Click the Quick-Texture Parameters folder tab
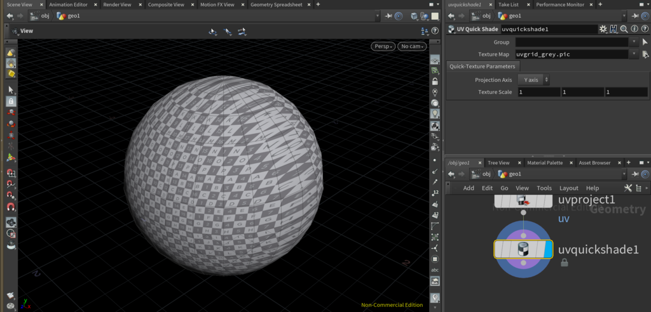Image resolution: width=651 pixels, height=312 pixels. tap(483, 67)
